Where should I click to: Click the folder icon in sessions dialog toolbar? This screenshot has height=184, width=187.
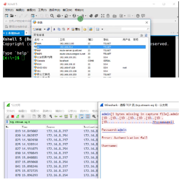[x=85, y=29]
